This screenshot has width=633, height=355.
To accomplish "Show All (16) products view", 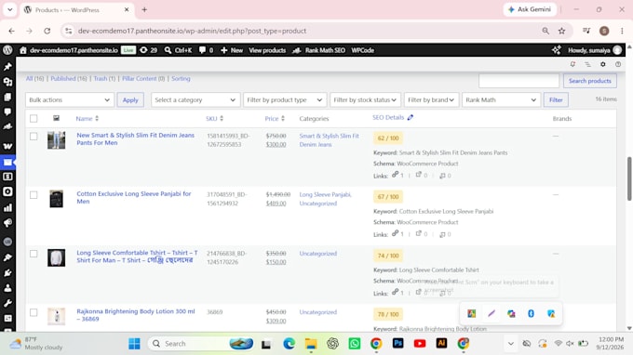I will pos(34,79).
